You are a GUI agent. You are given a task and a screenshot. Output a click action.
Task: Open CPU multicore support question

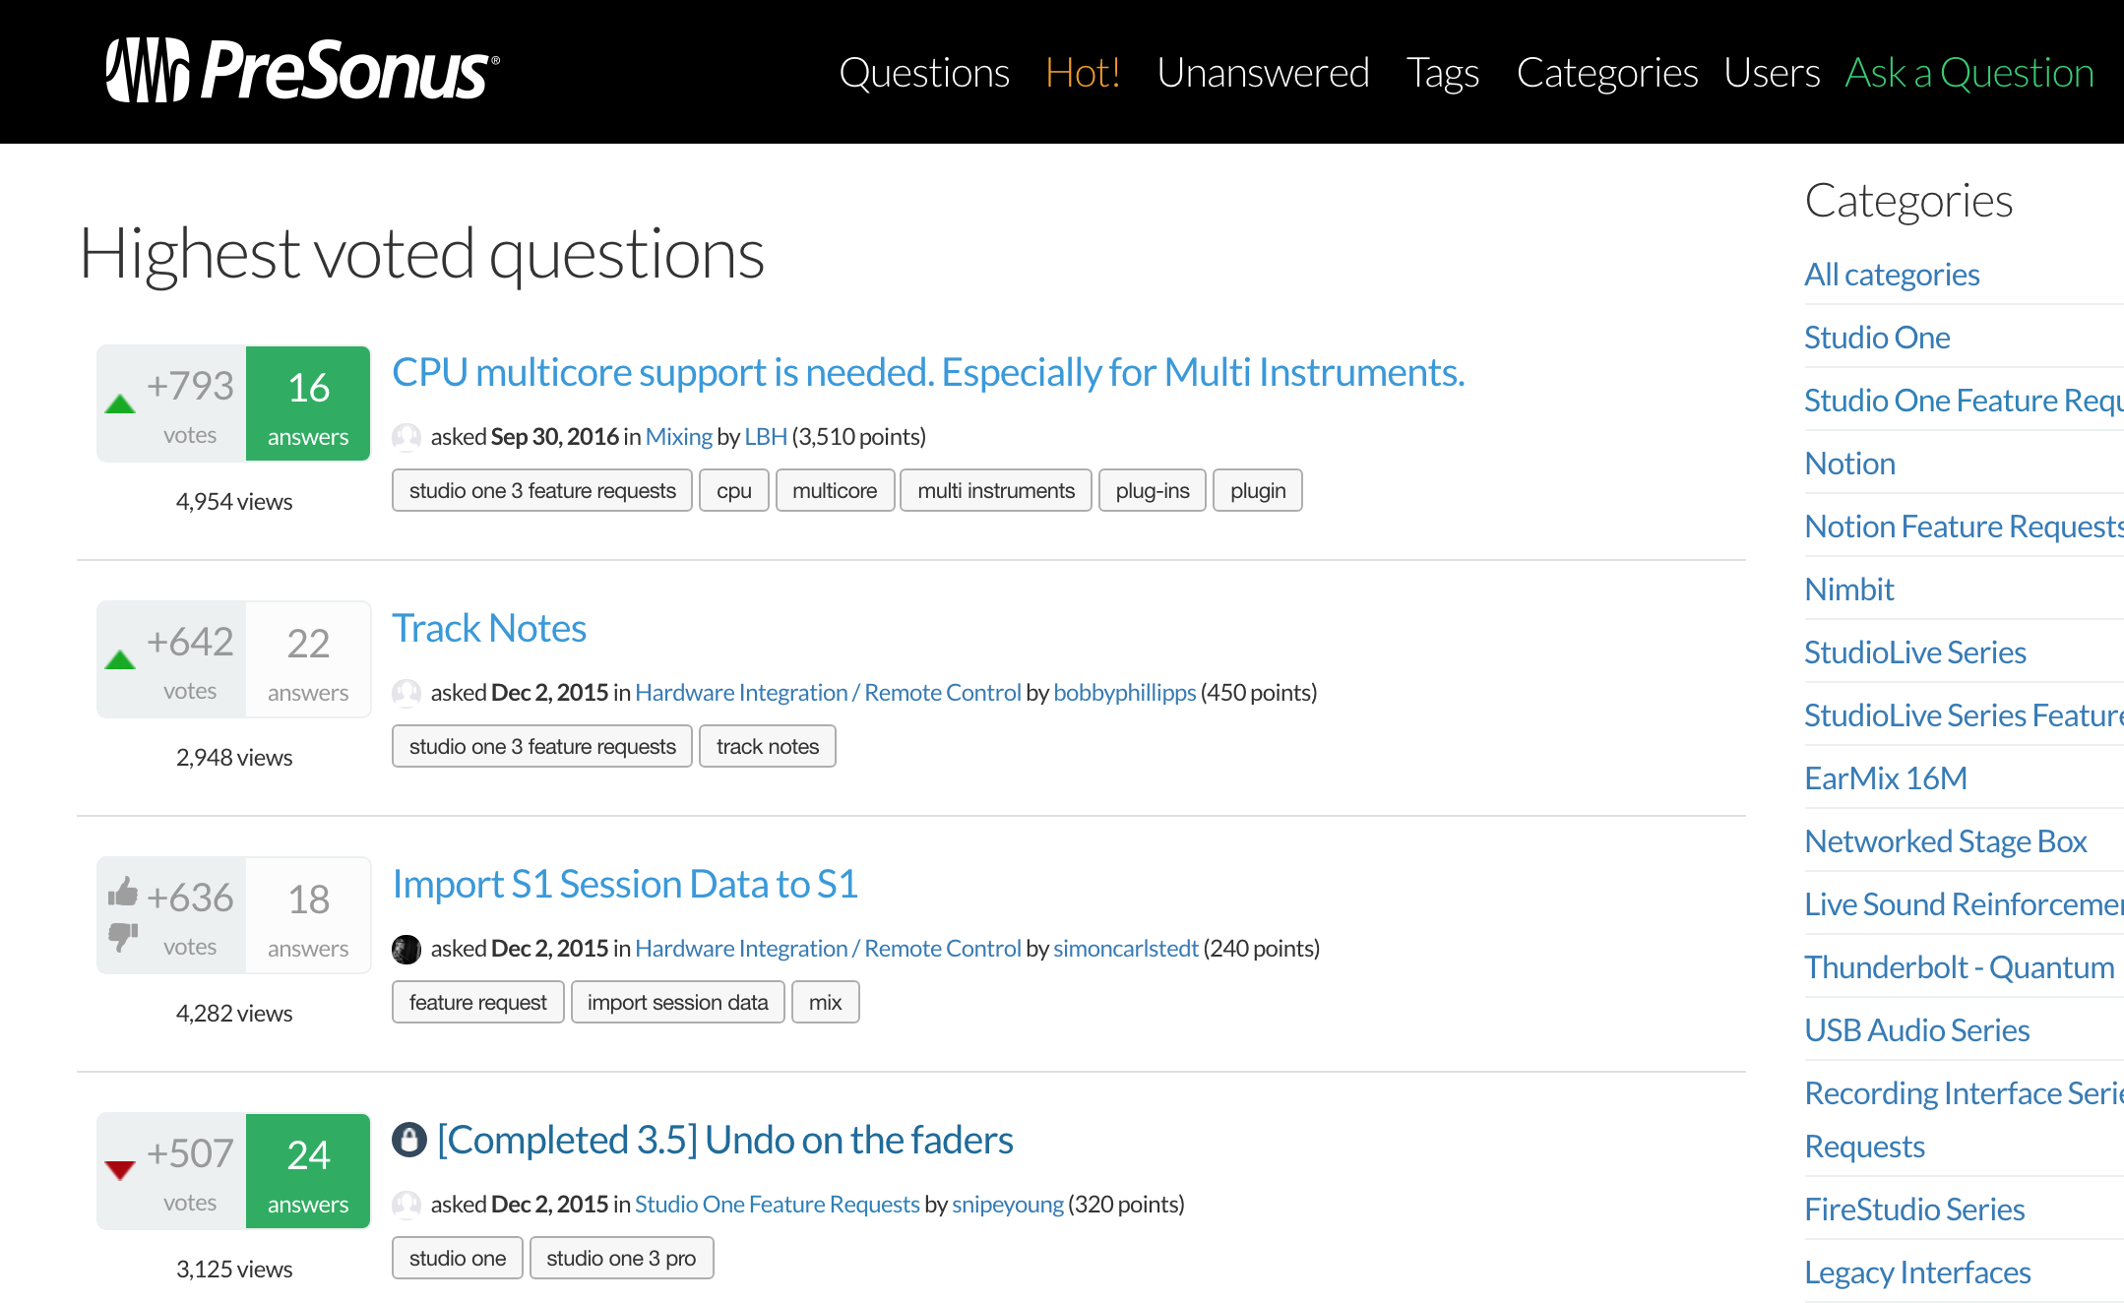click(x=928, y=372)
